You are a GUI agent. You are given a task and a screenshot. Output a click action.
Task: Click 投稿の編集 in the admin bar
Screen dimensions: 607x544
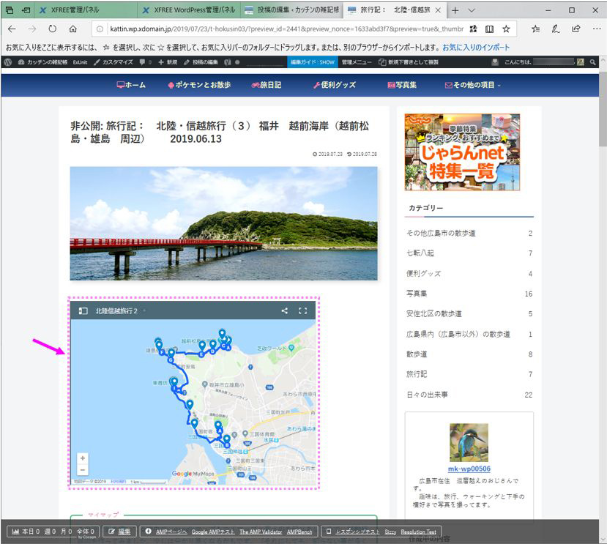201,62
